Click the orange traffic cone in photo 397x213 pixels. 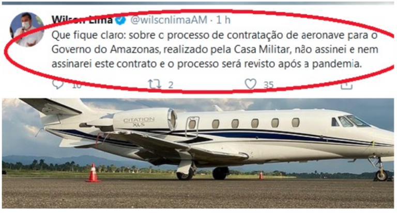coord(93,173)
